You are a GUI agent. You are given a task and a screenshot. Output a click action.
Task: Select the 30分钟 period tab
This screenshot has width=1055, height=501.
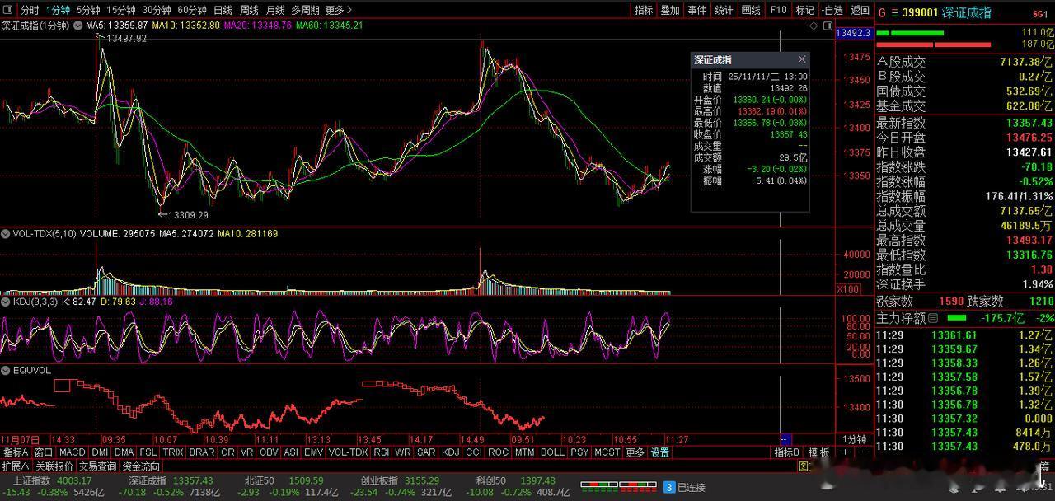pos(157,10)
